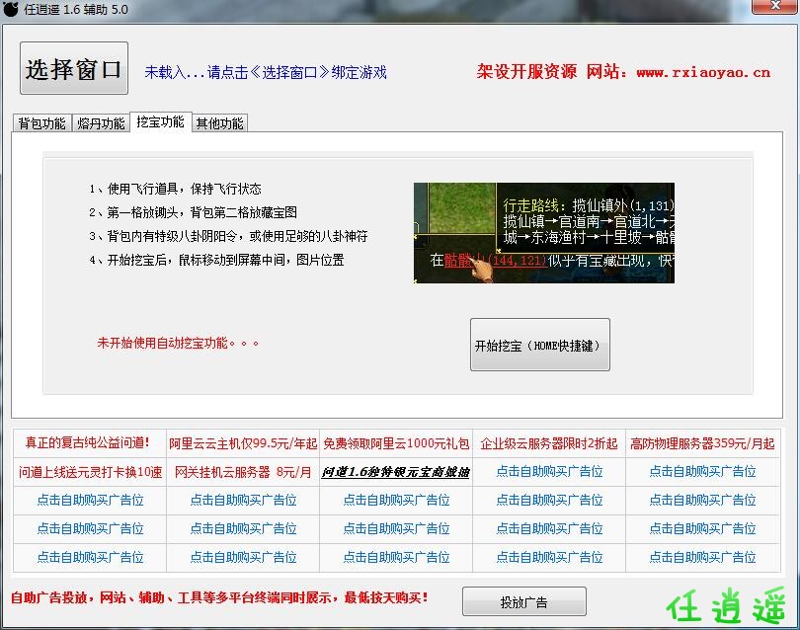Open the 真正的复古纯公益问道 ad
The height and width of the screenshot is (630, 800).
coord(87,444)
